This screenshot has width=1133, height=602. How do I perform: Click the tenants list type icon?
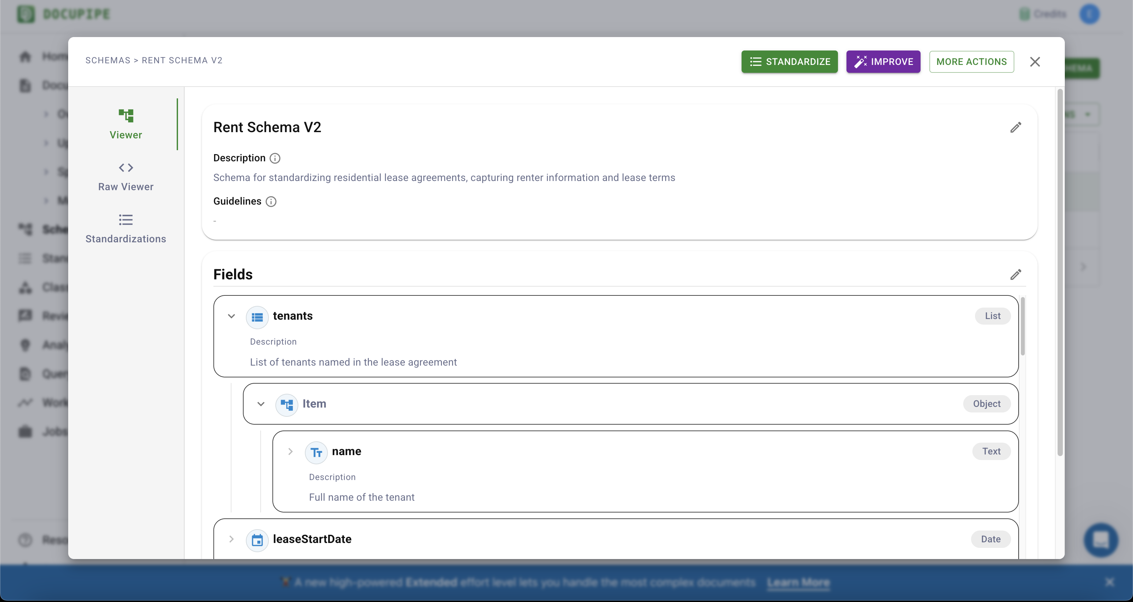257,317
